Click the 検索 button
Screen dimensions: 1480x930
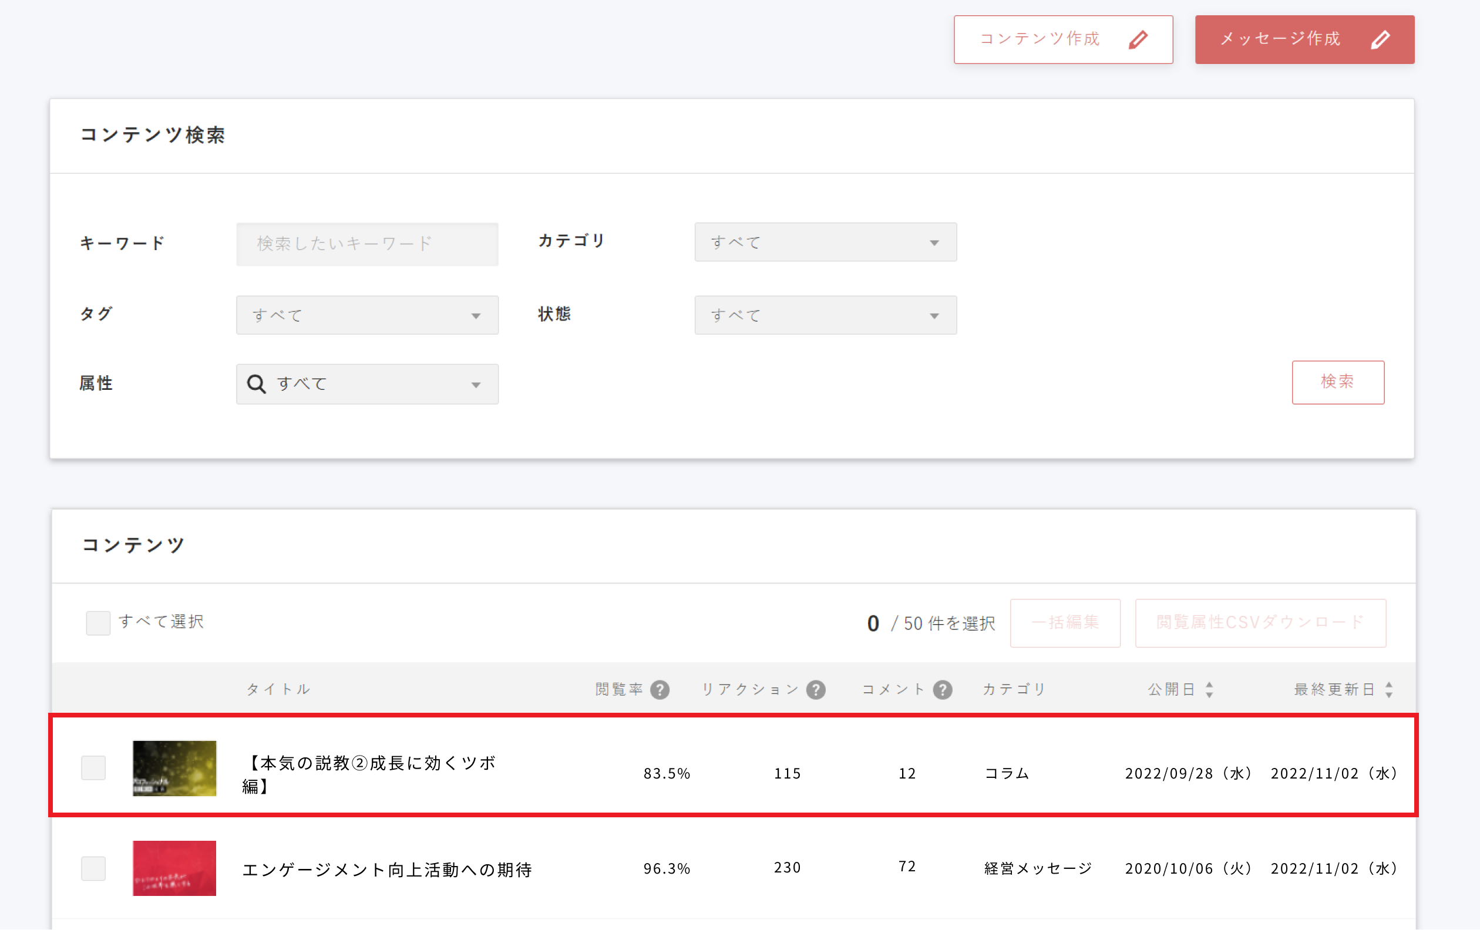[1337, 382]
